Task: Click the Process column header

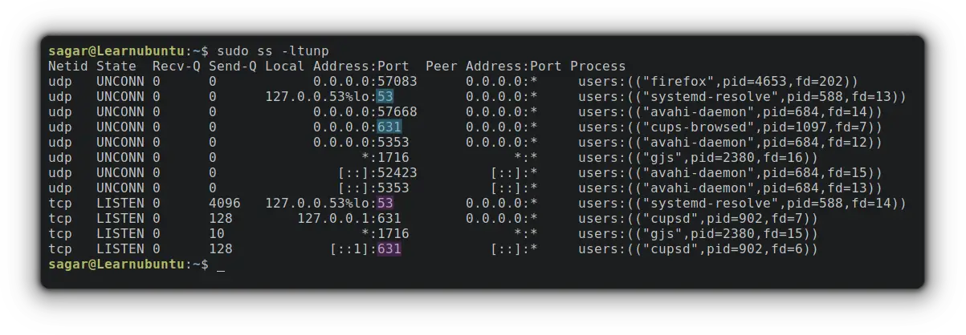Action: [x=598, y=66]
